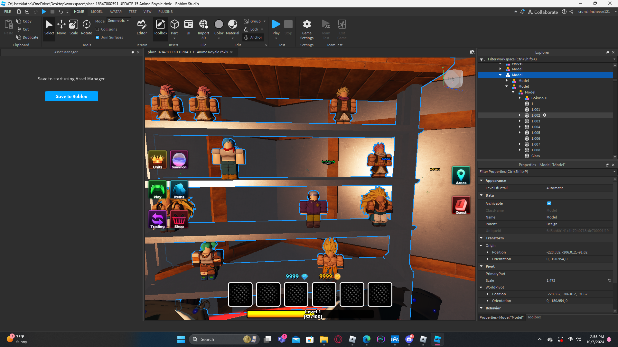Select the Move tool

point(61,27)
